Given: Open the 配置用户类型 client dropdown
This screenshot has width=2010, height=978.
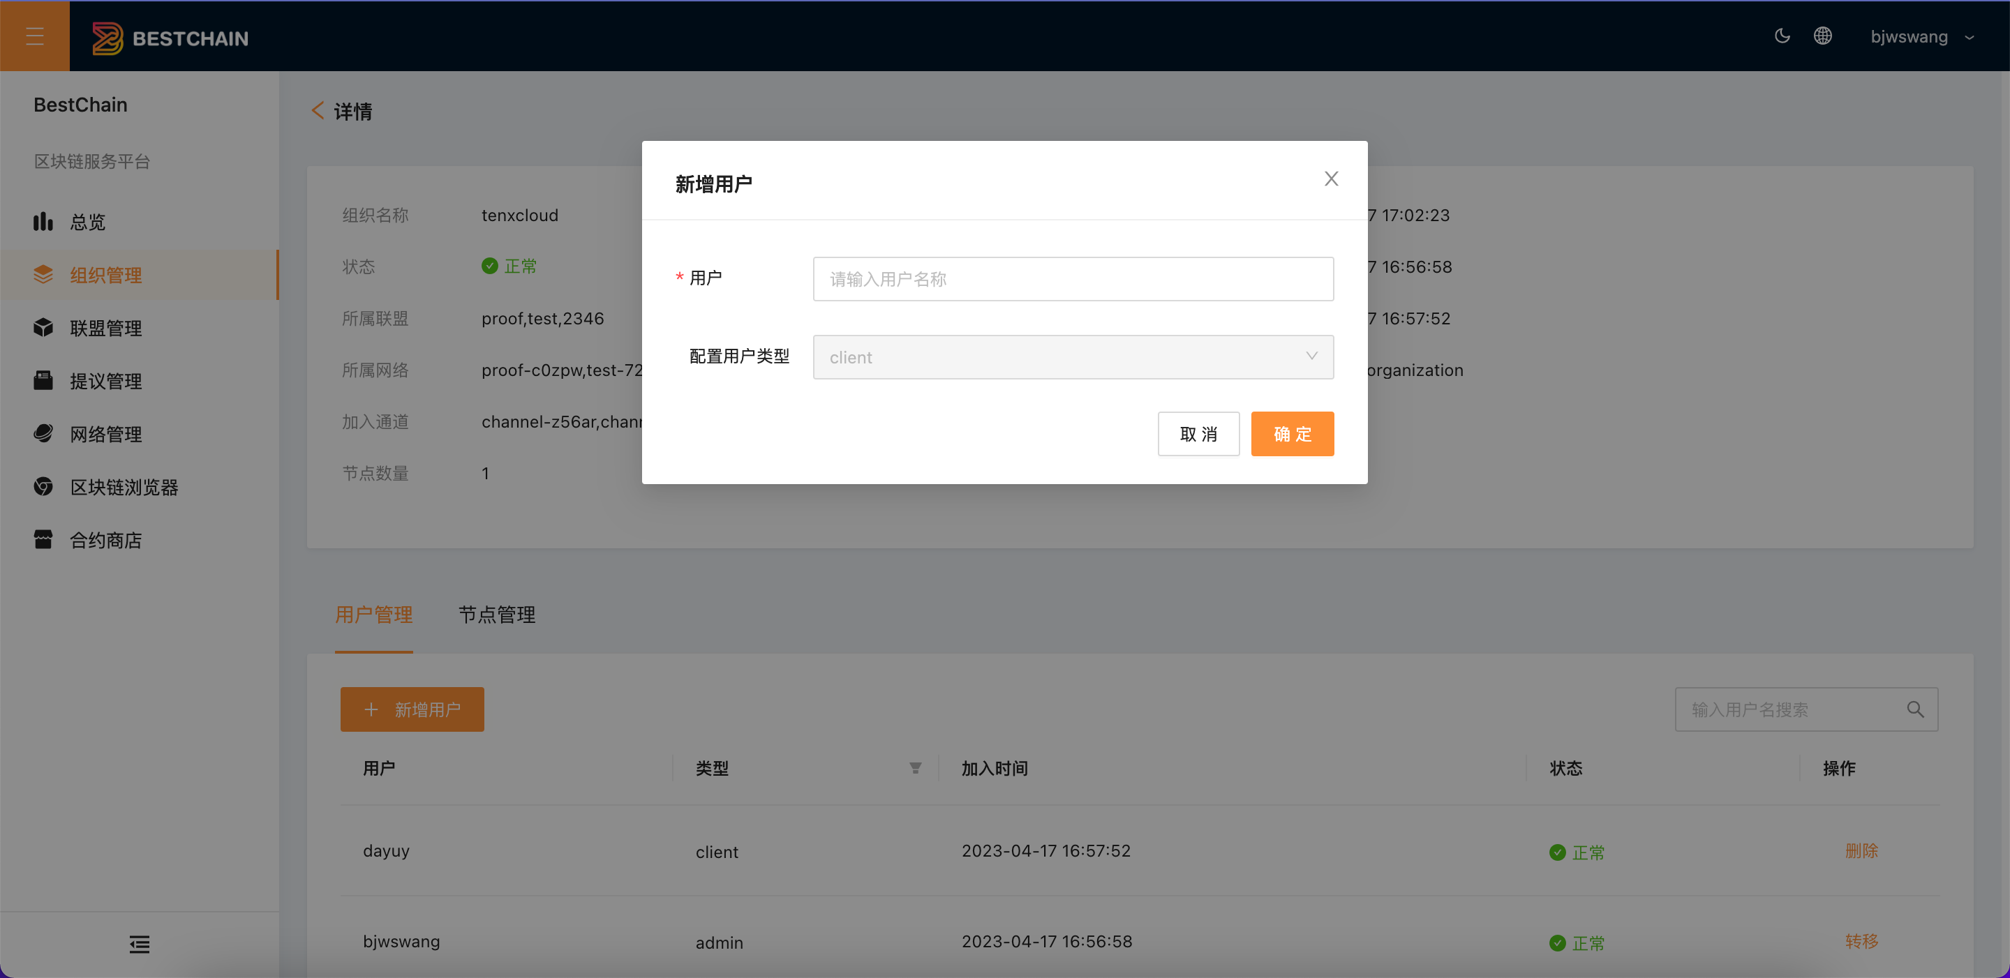Looking at the screenshot, I should [x=1073, y=357].
